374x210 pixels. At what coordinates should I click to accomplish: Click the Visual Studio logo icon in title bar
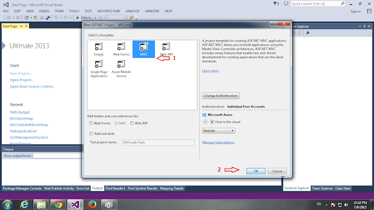(6, 5)
